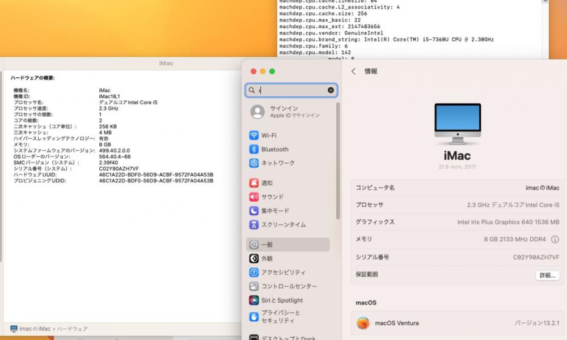
Task: Click the memory value 8 GB 2133 MHz DDR4
Action: [515, 239]
